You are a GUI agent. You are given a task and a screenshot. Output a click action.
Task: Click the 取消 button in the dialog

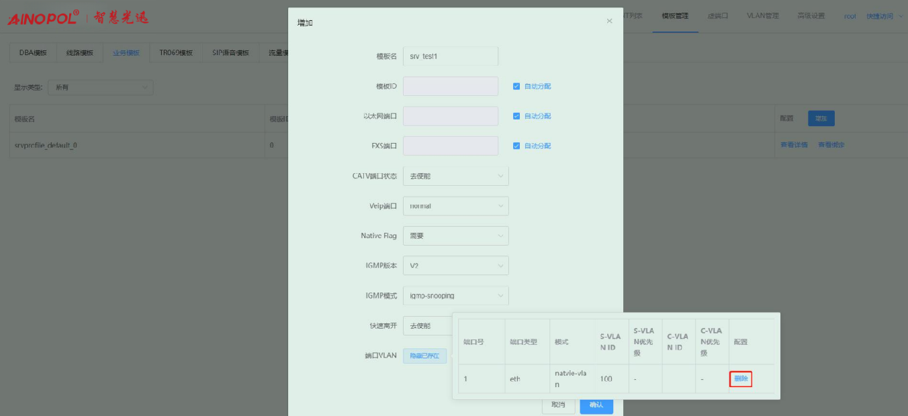(x=558, y=405)
